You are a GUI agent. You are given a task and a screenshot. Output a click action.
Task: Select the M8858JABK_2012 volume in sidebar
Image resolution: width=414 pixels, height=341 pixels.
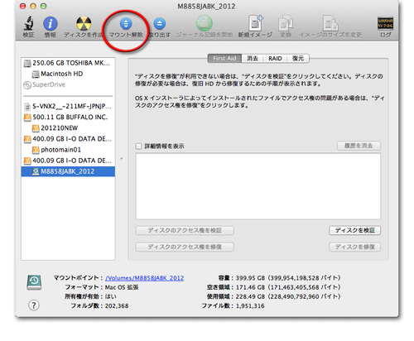point(68,171)
